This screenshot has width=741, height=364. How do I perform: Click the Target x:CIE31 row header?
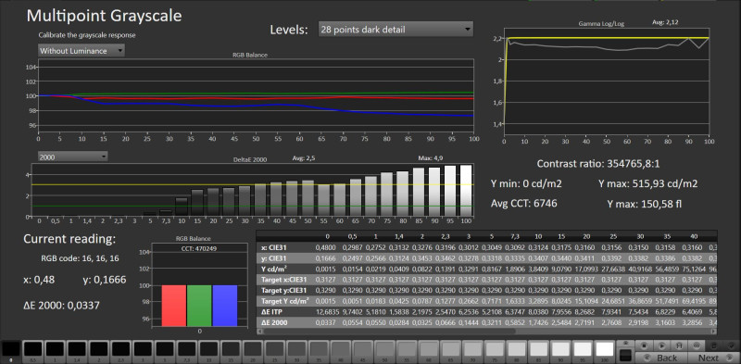(284, 280)
